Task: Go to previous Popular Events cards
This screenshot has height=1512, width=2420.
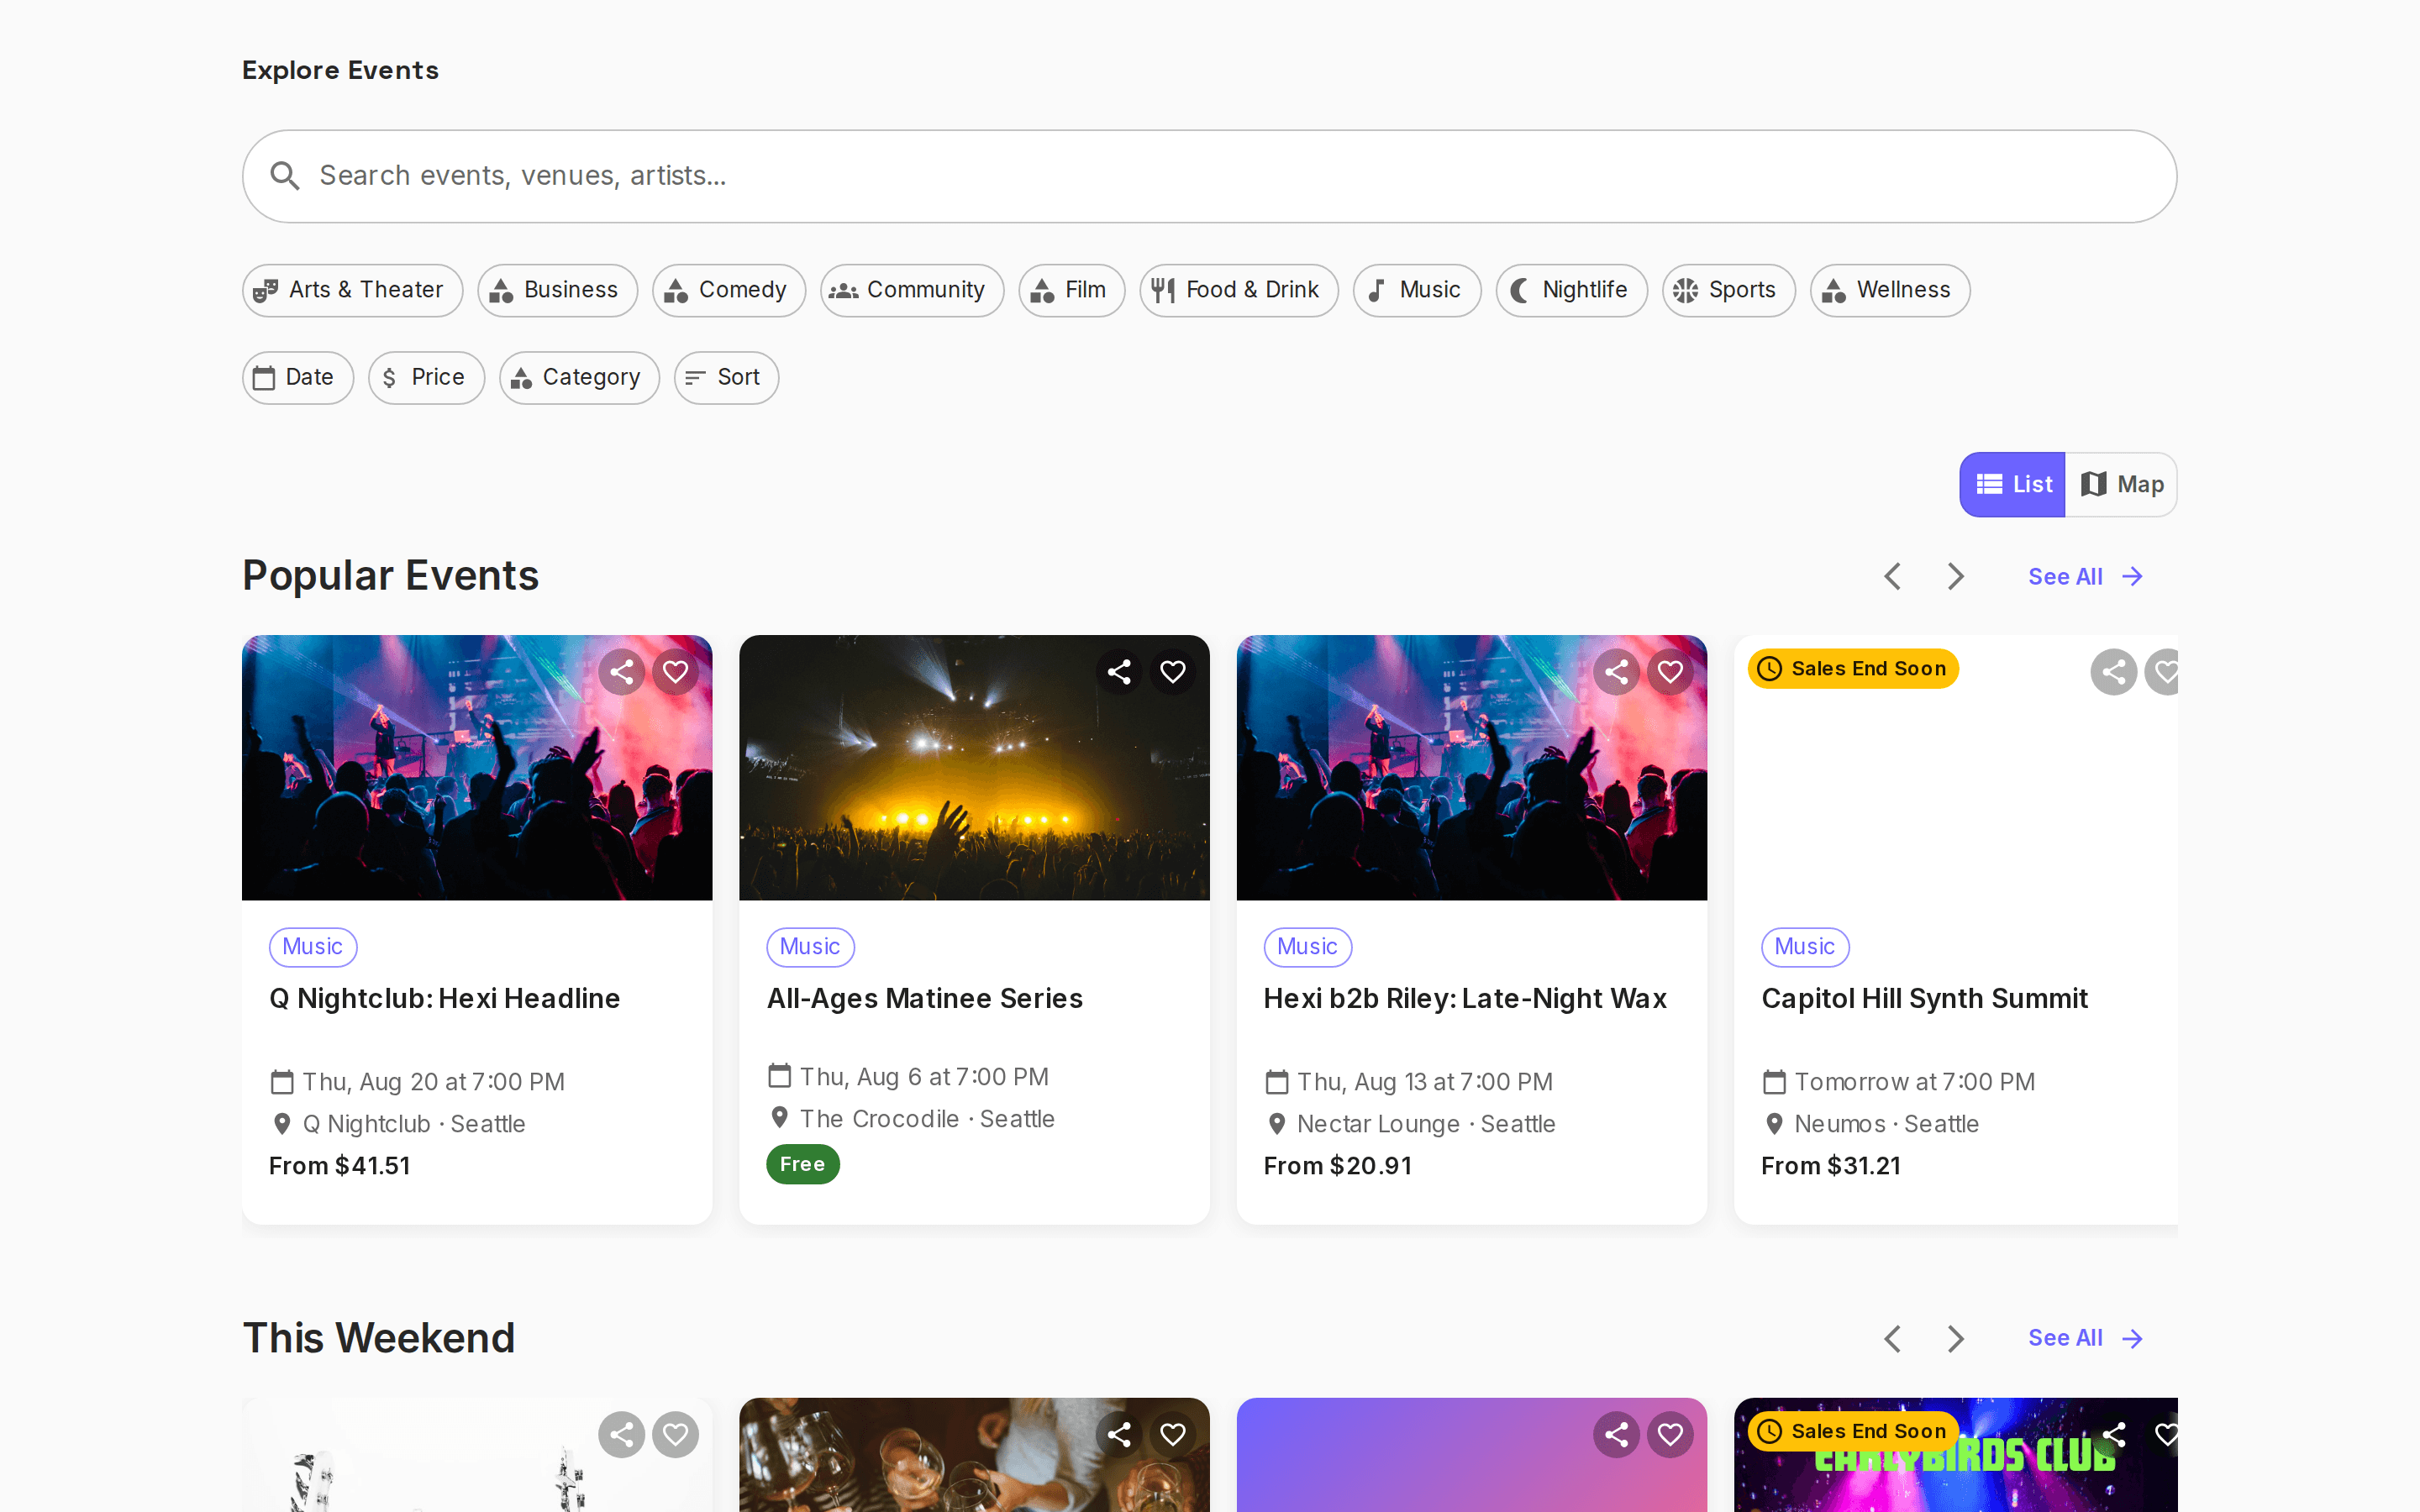Action: 1892,577
